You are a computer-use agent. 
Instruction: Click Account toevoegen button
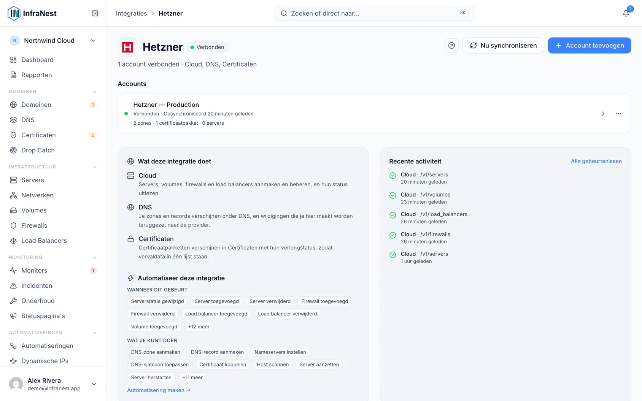(590, 46)
